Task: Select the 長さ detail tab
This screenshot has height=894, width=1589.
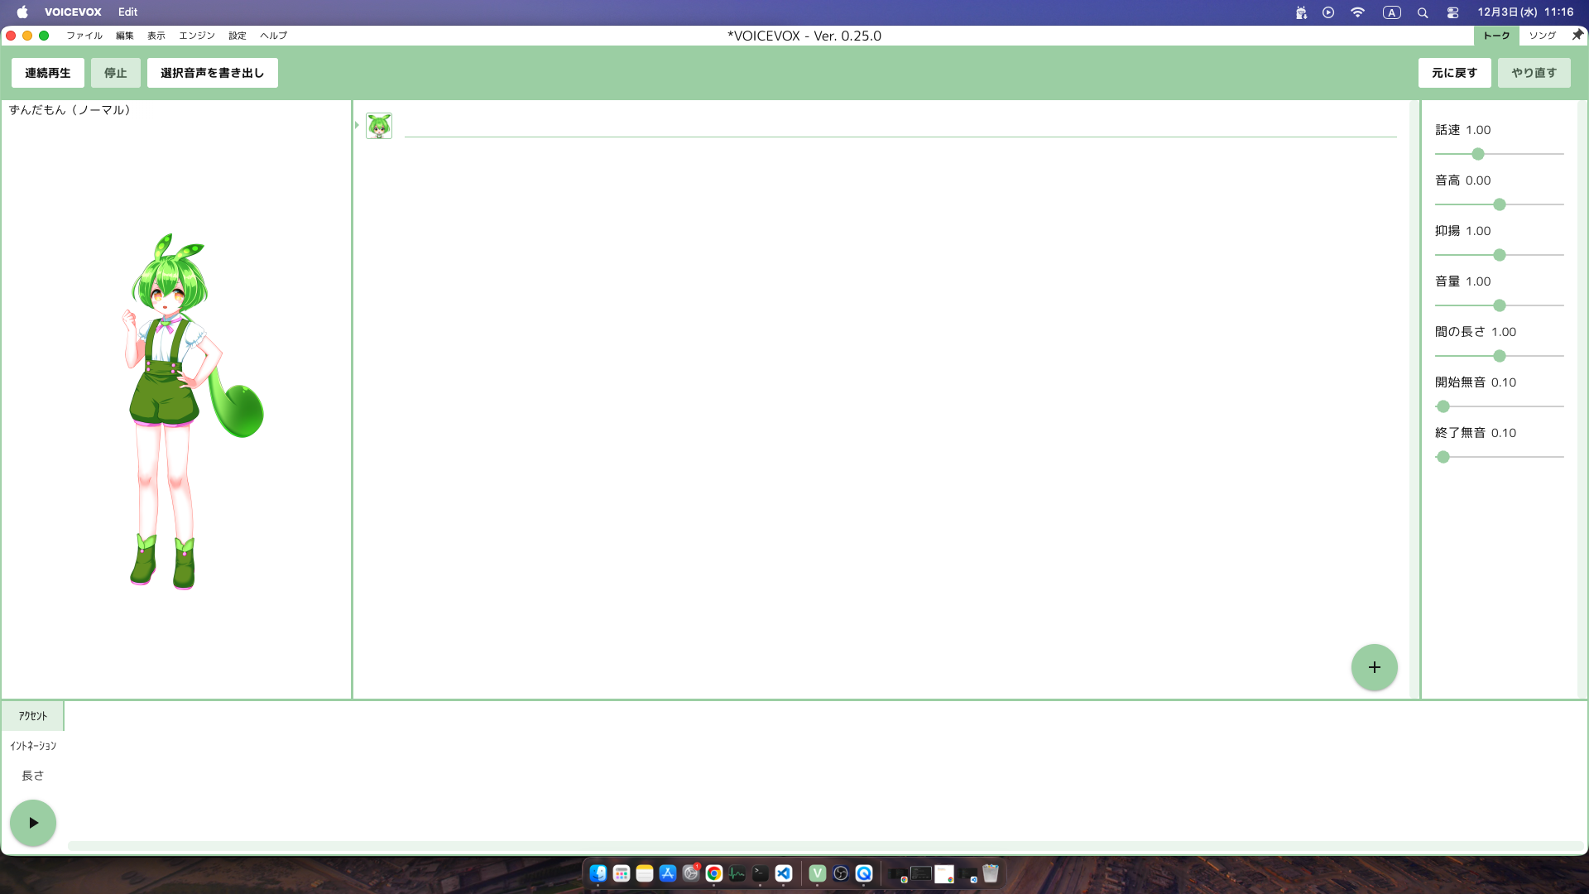Action: [33, 776]
